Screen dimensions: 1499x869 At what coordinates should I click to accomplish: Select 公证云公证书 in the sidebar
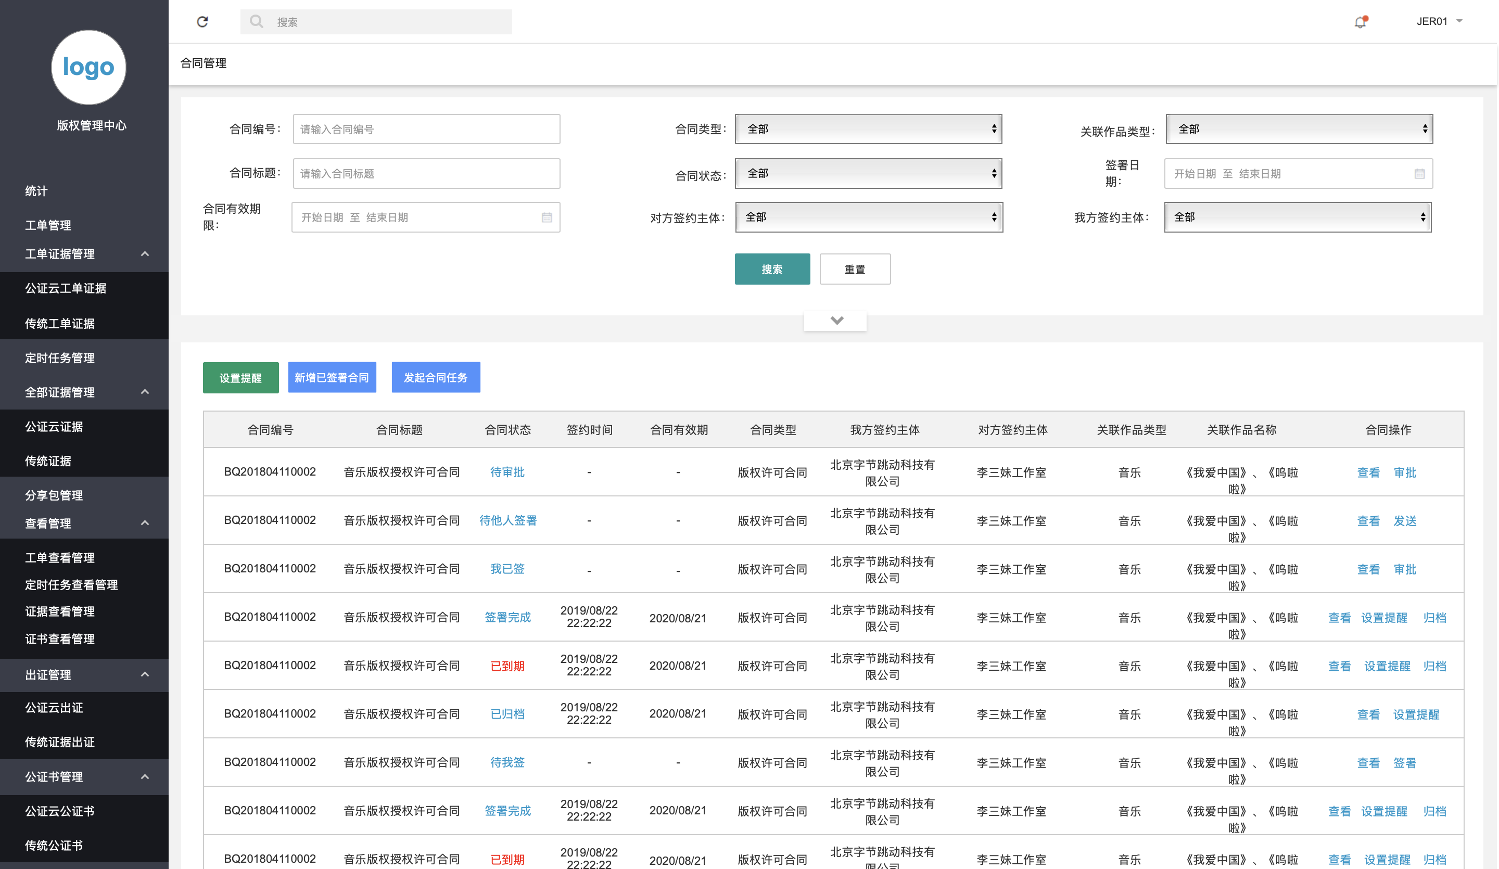coord(59,811)
